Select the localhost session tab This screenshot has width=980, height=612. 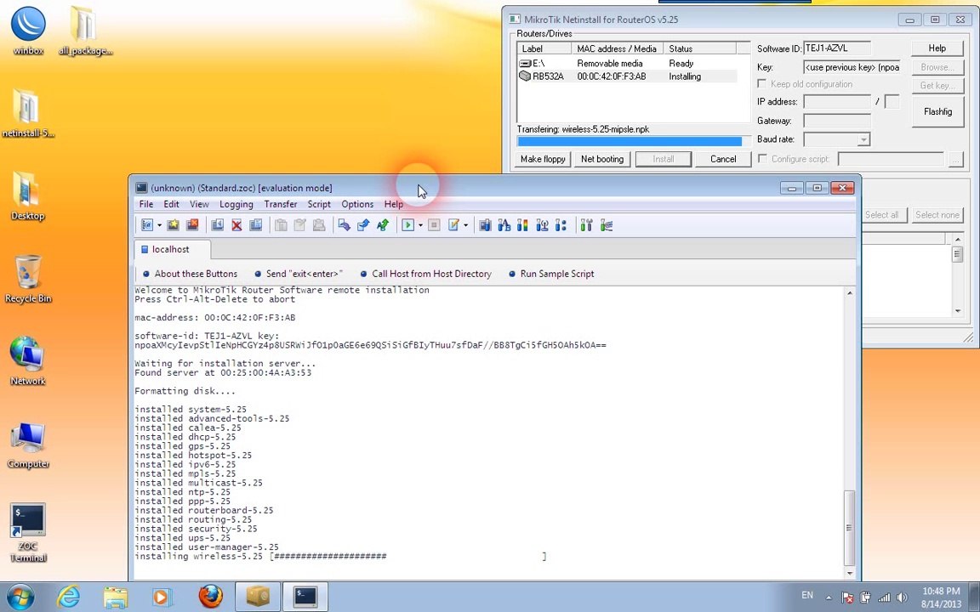[172, 249]
